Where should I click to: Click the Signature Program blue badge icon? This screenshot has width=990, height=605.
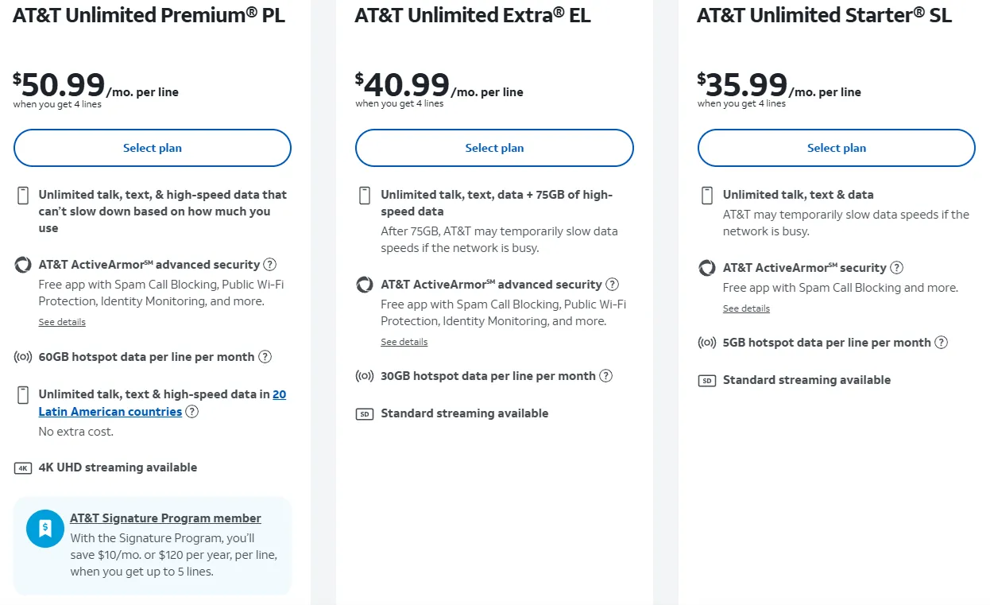[x=45, y=529]
